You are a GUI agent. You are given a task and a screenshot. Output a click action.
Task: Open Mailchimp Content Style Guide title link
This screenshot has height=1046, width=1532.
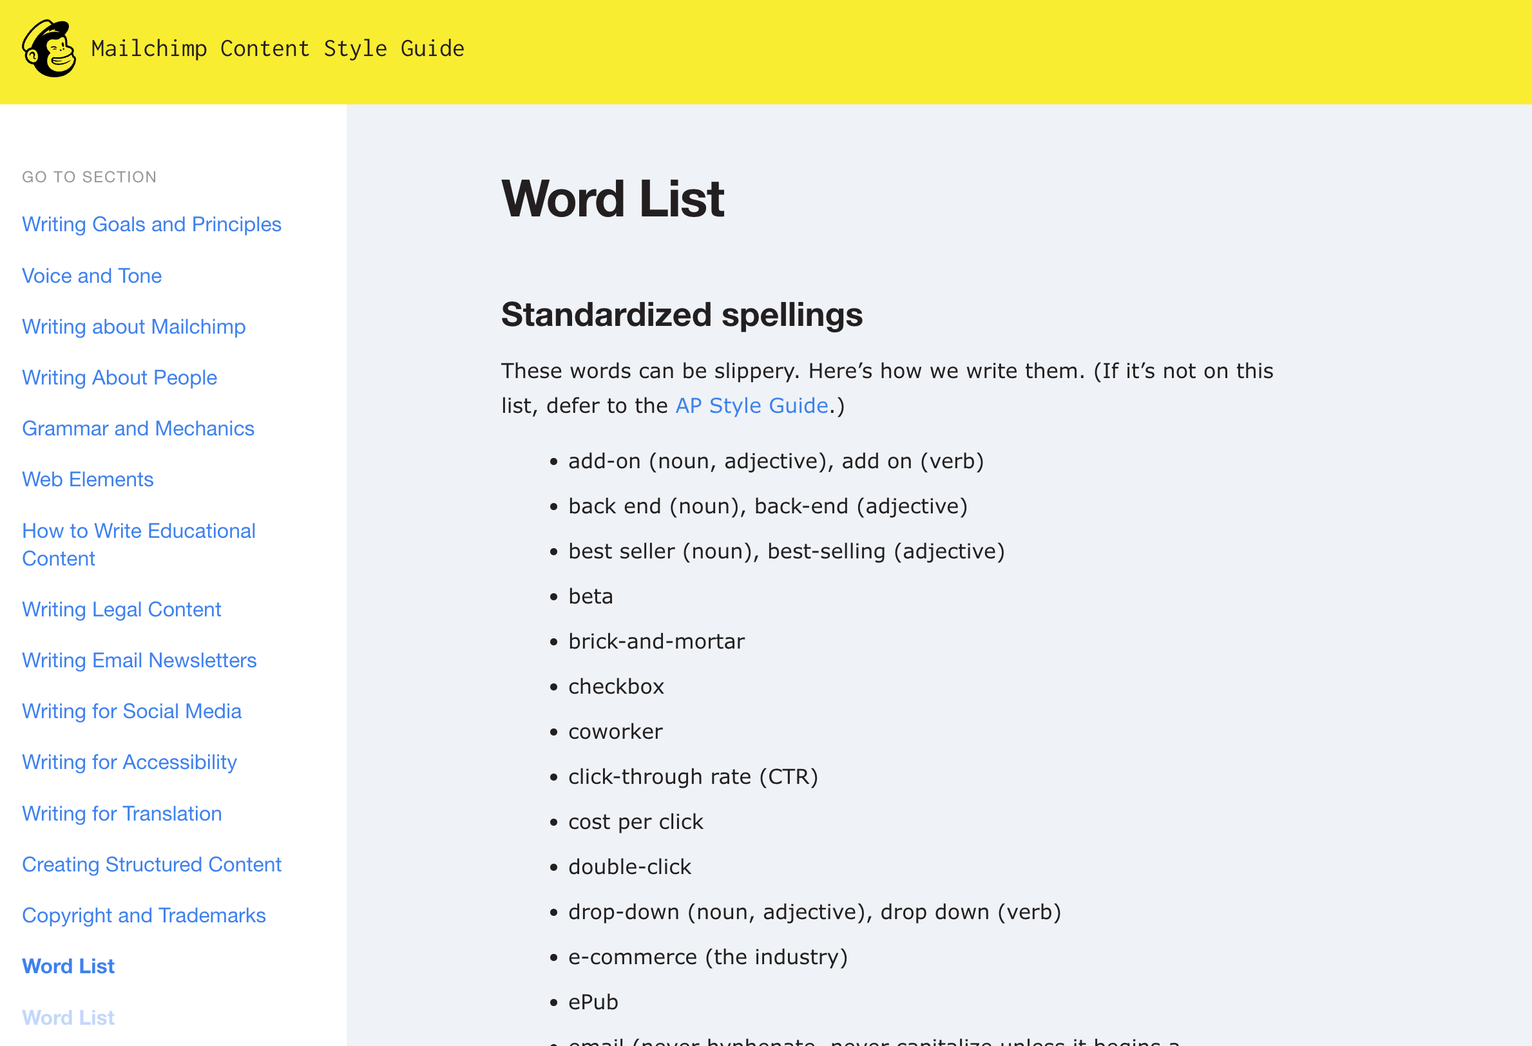tap(278, 49)
